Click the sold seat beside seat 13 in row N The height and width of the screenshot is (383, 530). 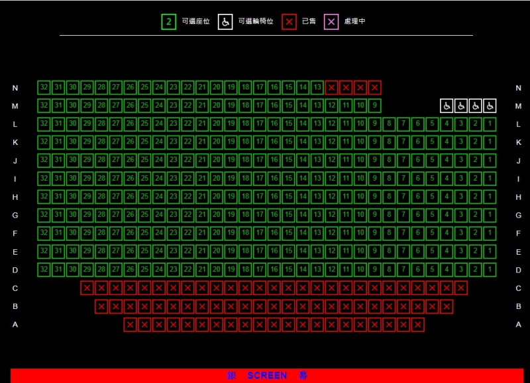click(x=332, y=87)
